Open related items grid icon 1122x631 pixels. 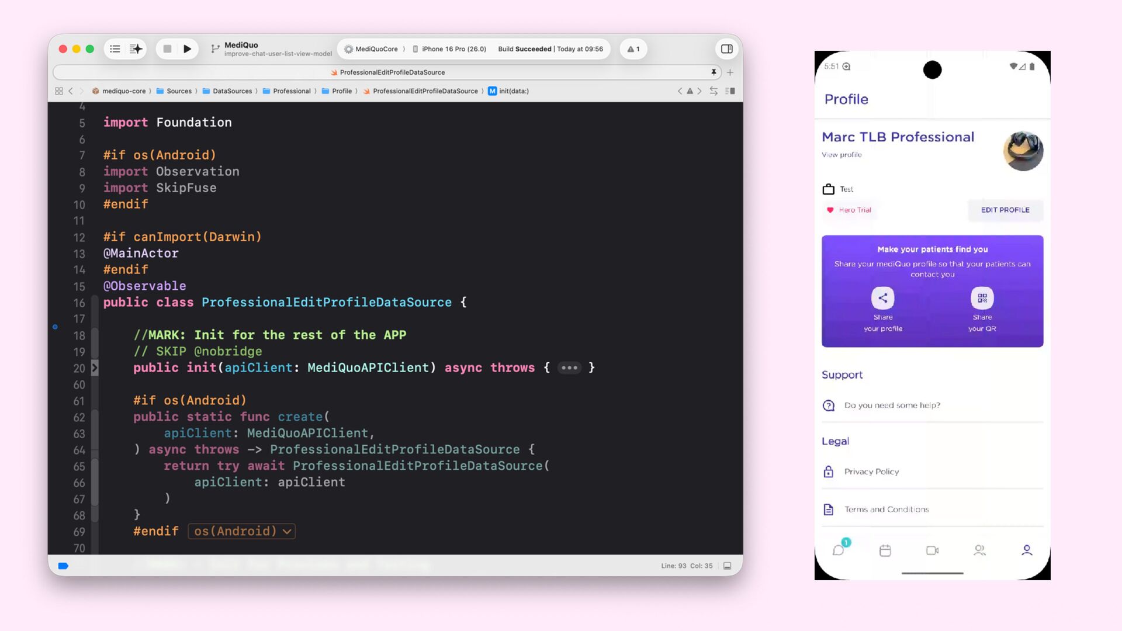pyautogui.click(x=59, y=91)
